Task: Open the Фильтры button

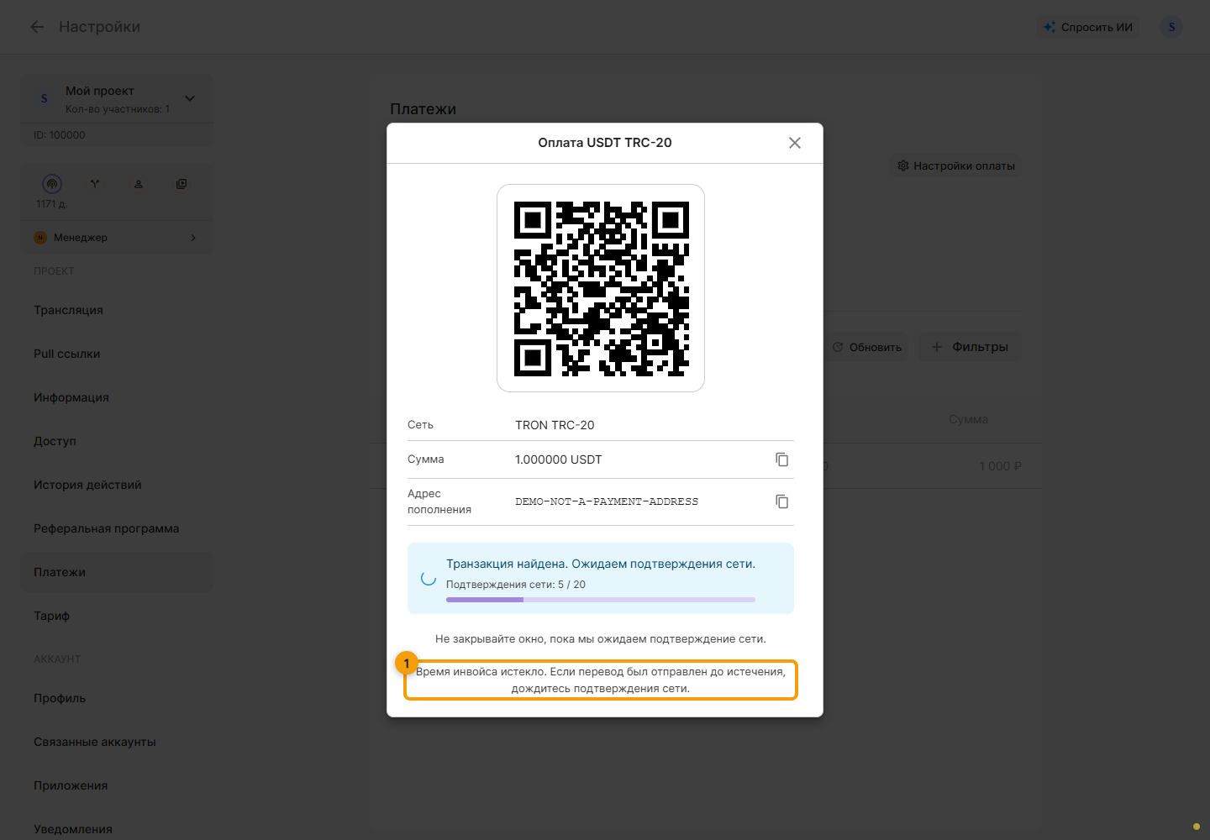Action: click(x=970, y=347)
